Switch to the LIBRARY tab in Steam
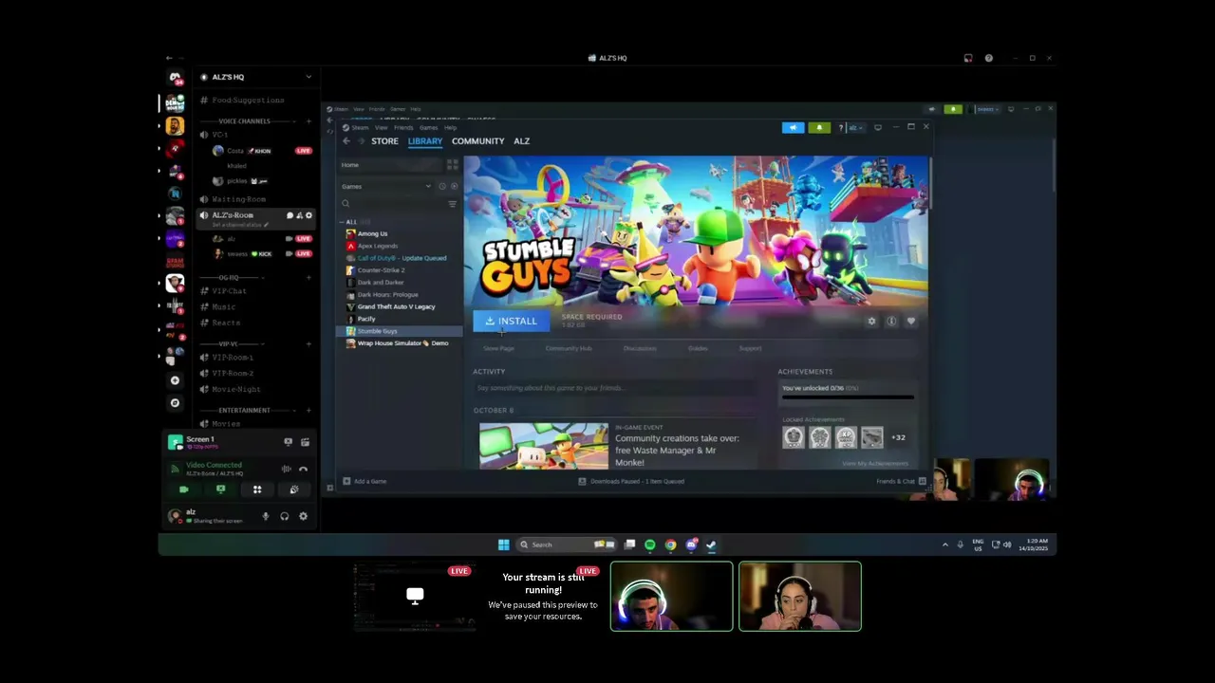Screen dimensions: 1215x683 [425, 141]
